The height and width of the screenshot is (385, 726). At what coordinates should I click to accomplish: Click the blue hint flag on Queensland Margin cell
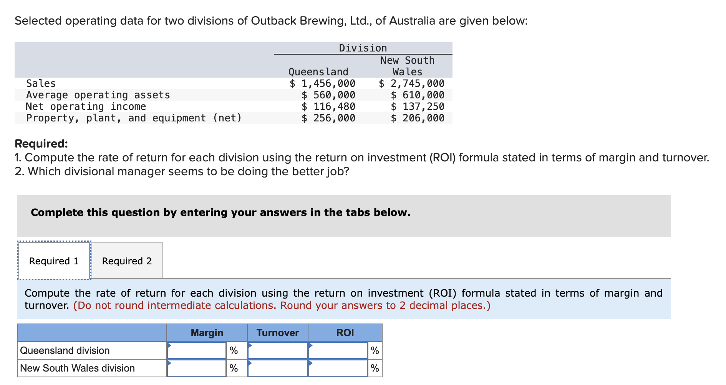(169, 346)
